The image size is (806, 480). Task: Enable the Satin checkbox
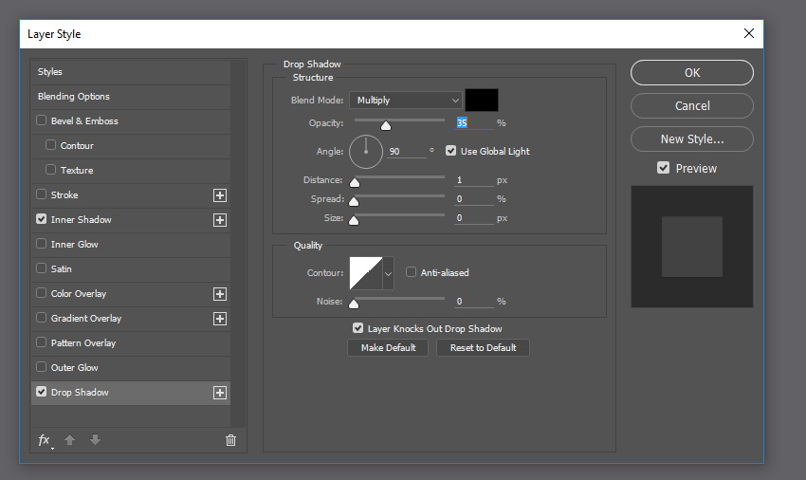(41, 268)
